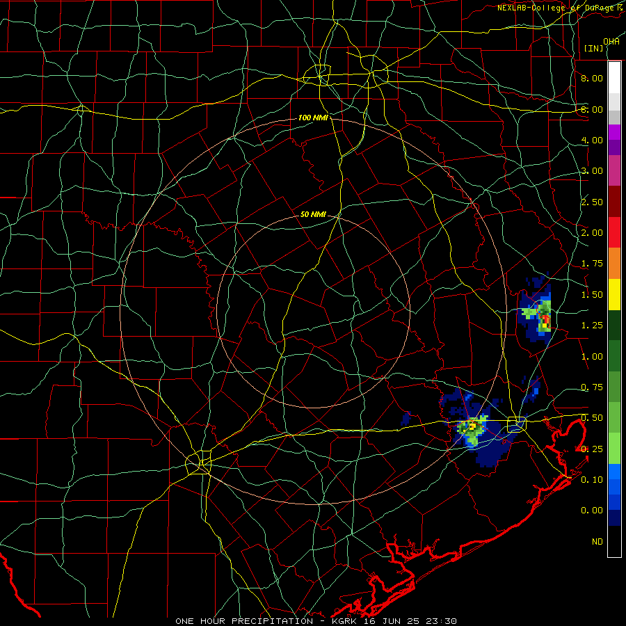Select the 0.50 legend value
This screenshot has height=626, width=626.
(x=592, y=418)
